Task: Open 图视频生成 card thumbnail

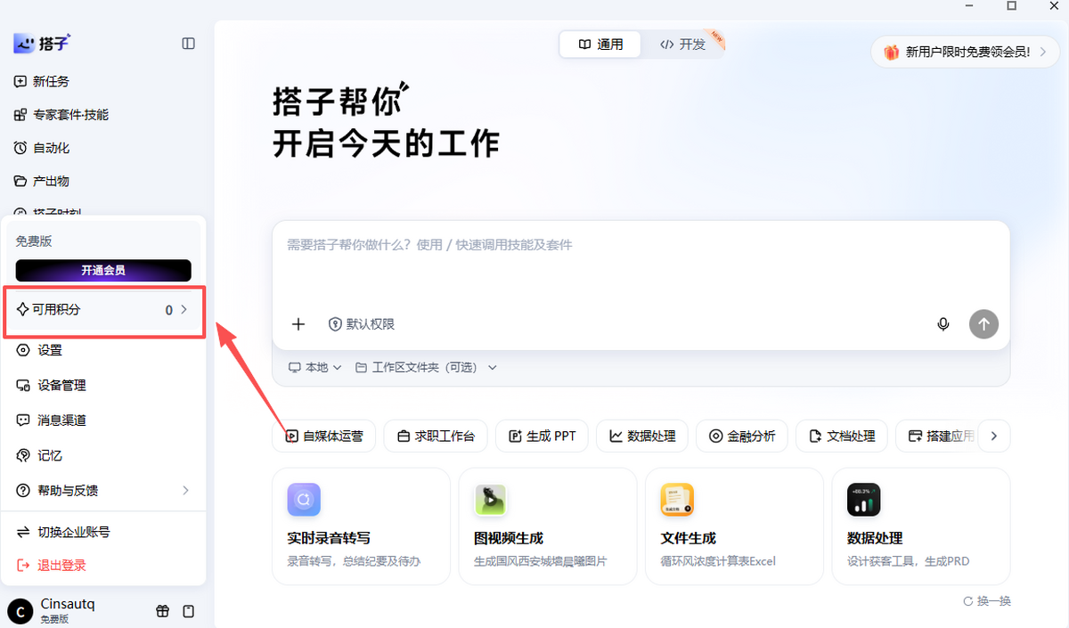Action: click(490, 500)
